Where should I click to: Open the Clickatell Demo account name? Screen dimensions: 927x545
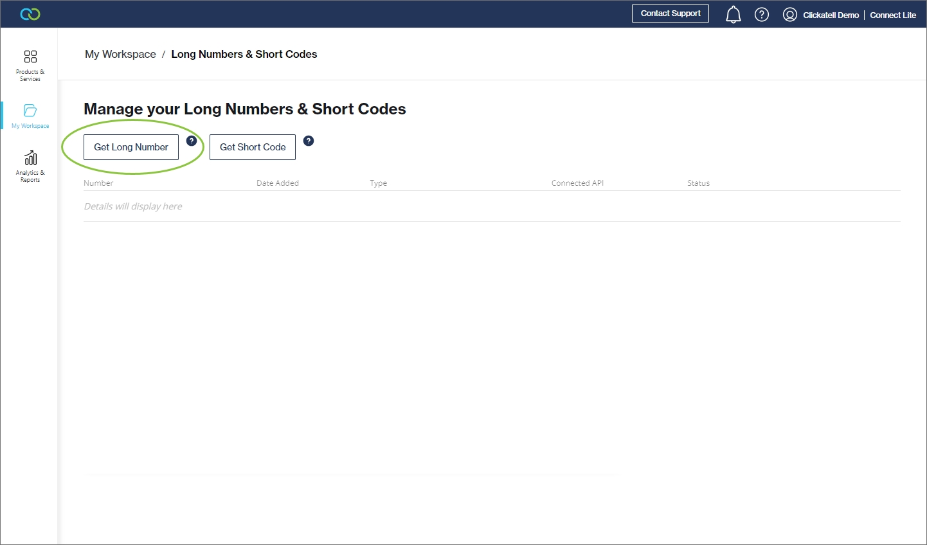[x=831, y=15]
